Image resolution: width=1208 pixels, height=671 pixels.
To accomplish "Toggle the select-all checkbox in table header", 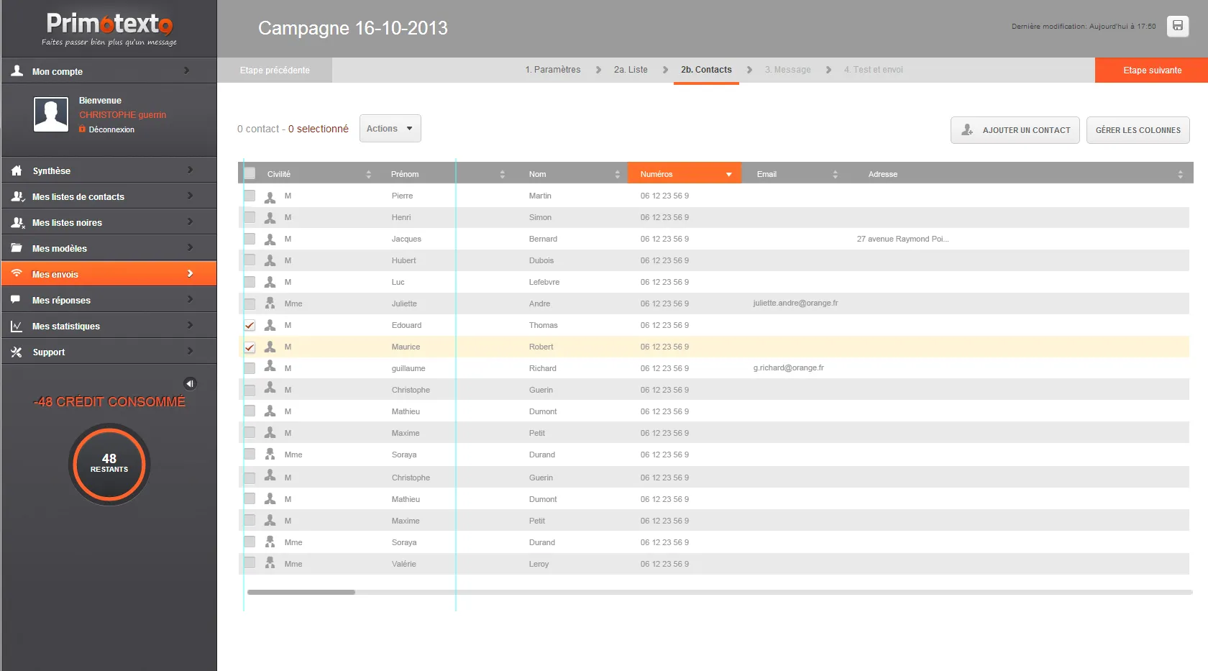I will click(250, 173).
